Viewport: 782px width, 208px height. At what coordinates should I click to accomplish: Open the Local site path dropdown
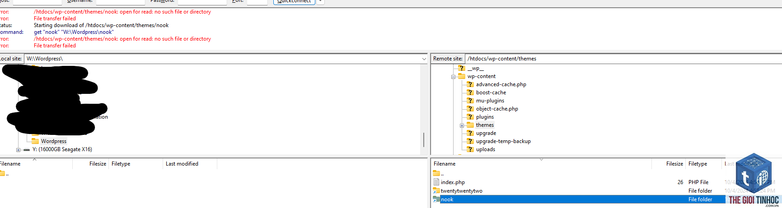pyautogui.click(x=424, y=59)
